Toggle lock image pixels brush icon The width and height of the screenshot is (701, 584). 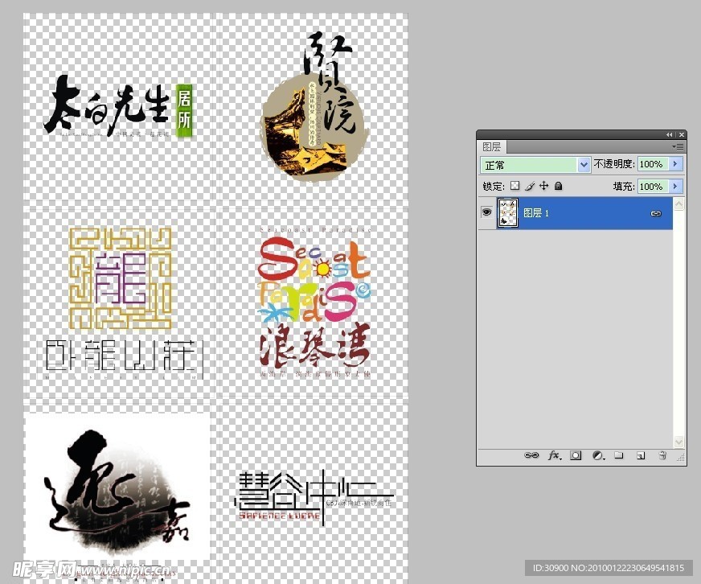pos(530,186)
